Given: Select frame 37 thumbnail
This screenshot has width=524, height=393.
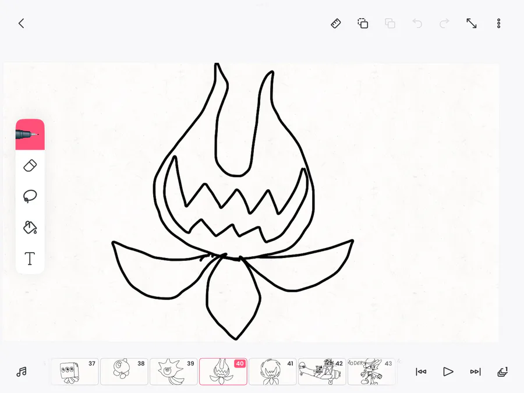Looking at the screenshot, I should click(75, 371).
